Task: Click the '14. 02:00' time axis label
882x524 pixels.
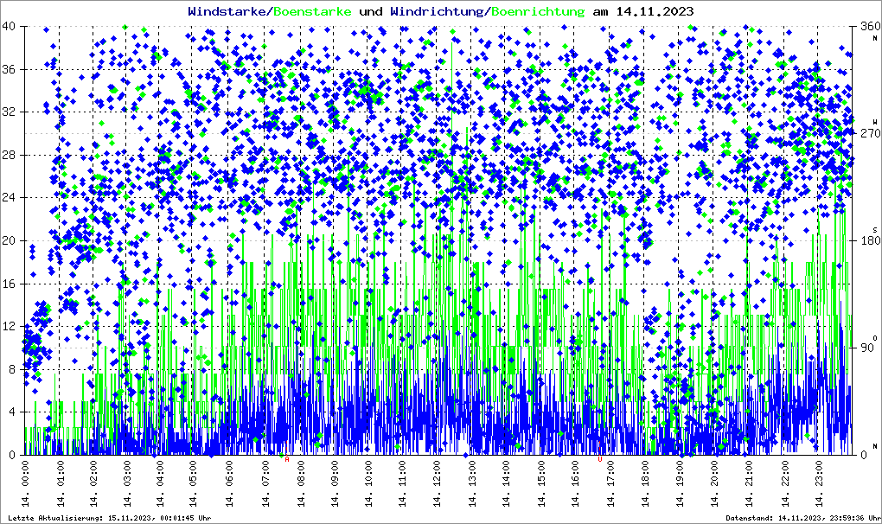Action: [93, 484]
